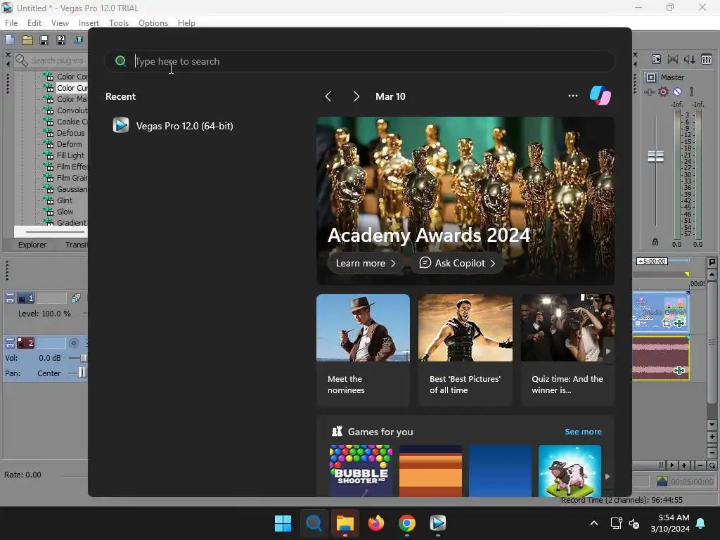Viewport: 720px width, 540px height.
Task: Click the Open folder icon in Vegas toolbar
Action: point(27,40)
